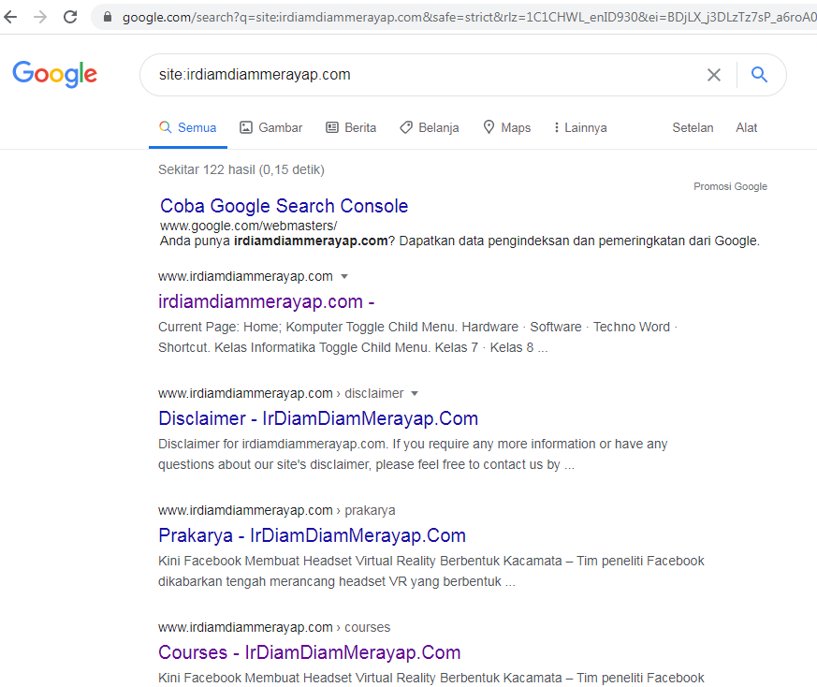Reload the page with refresh icon
The width and height of the screenshot is (817, 687).
[70, 17]
